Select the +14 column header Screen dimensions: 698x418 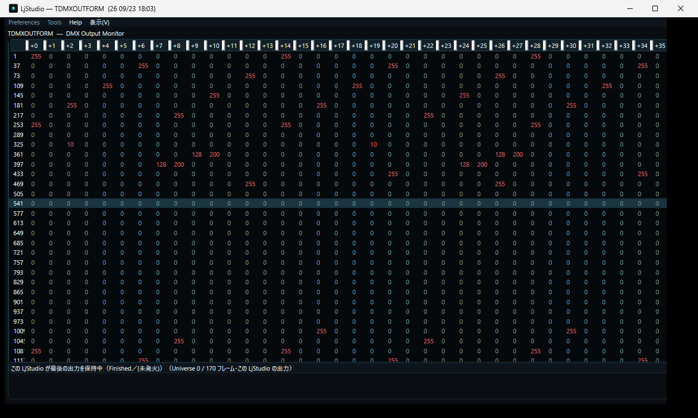pos(284,46)
